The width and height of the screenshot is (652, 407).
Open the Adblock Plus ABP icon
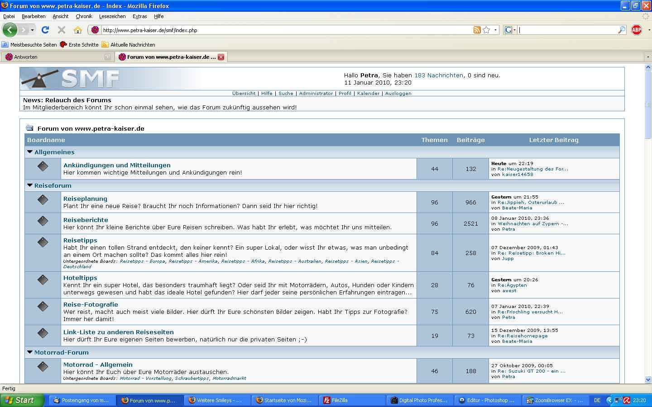tap(636, 30)
